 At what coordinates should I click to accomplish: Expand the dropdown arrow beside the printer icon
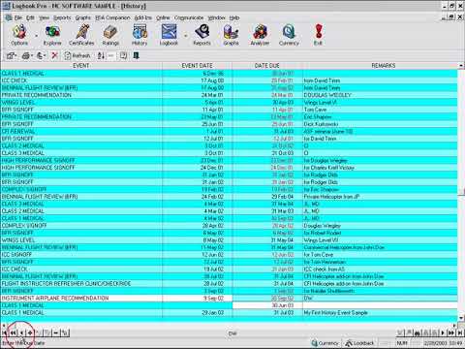32,56
